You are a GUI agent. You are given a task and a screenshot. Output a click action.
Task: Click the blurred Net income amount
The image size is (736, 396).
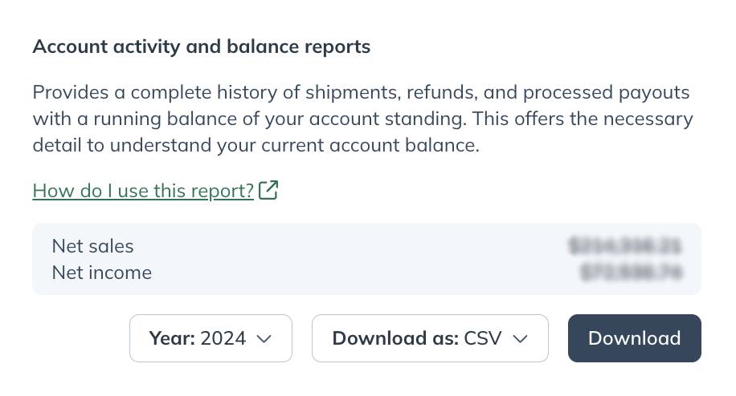click(x=631, y=272)
